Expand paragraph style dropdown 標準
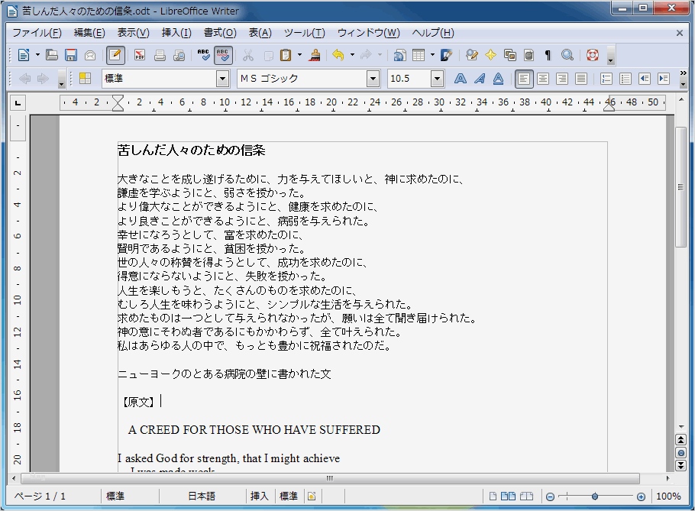Screen dimensions: 695x511 pos(222,79)
